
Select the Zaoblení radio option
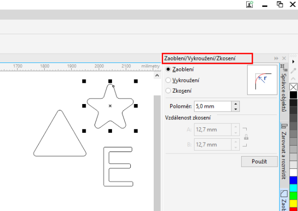pos(168,69)
